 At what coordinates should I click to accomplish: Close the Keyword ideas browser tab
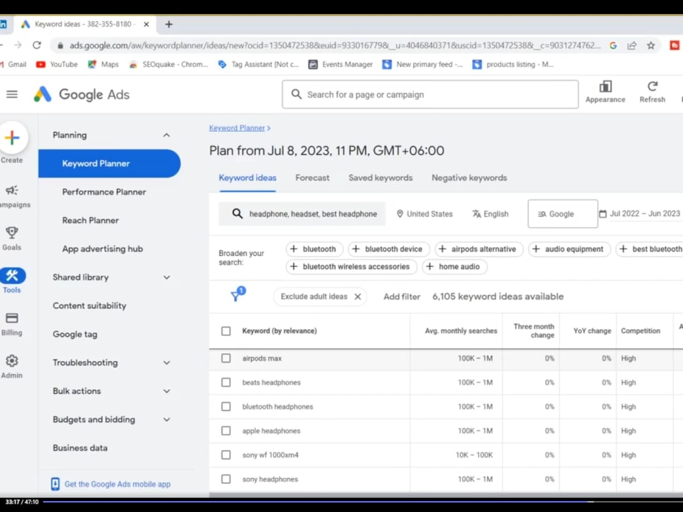coord(146,25)
